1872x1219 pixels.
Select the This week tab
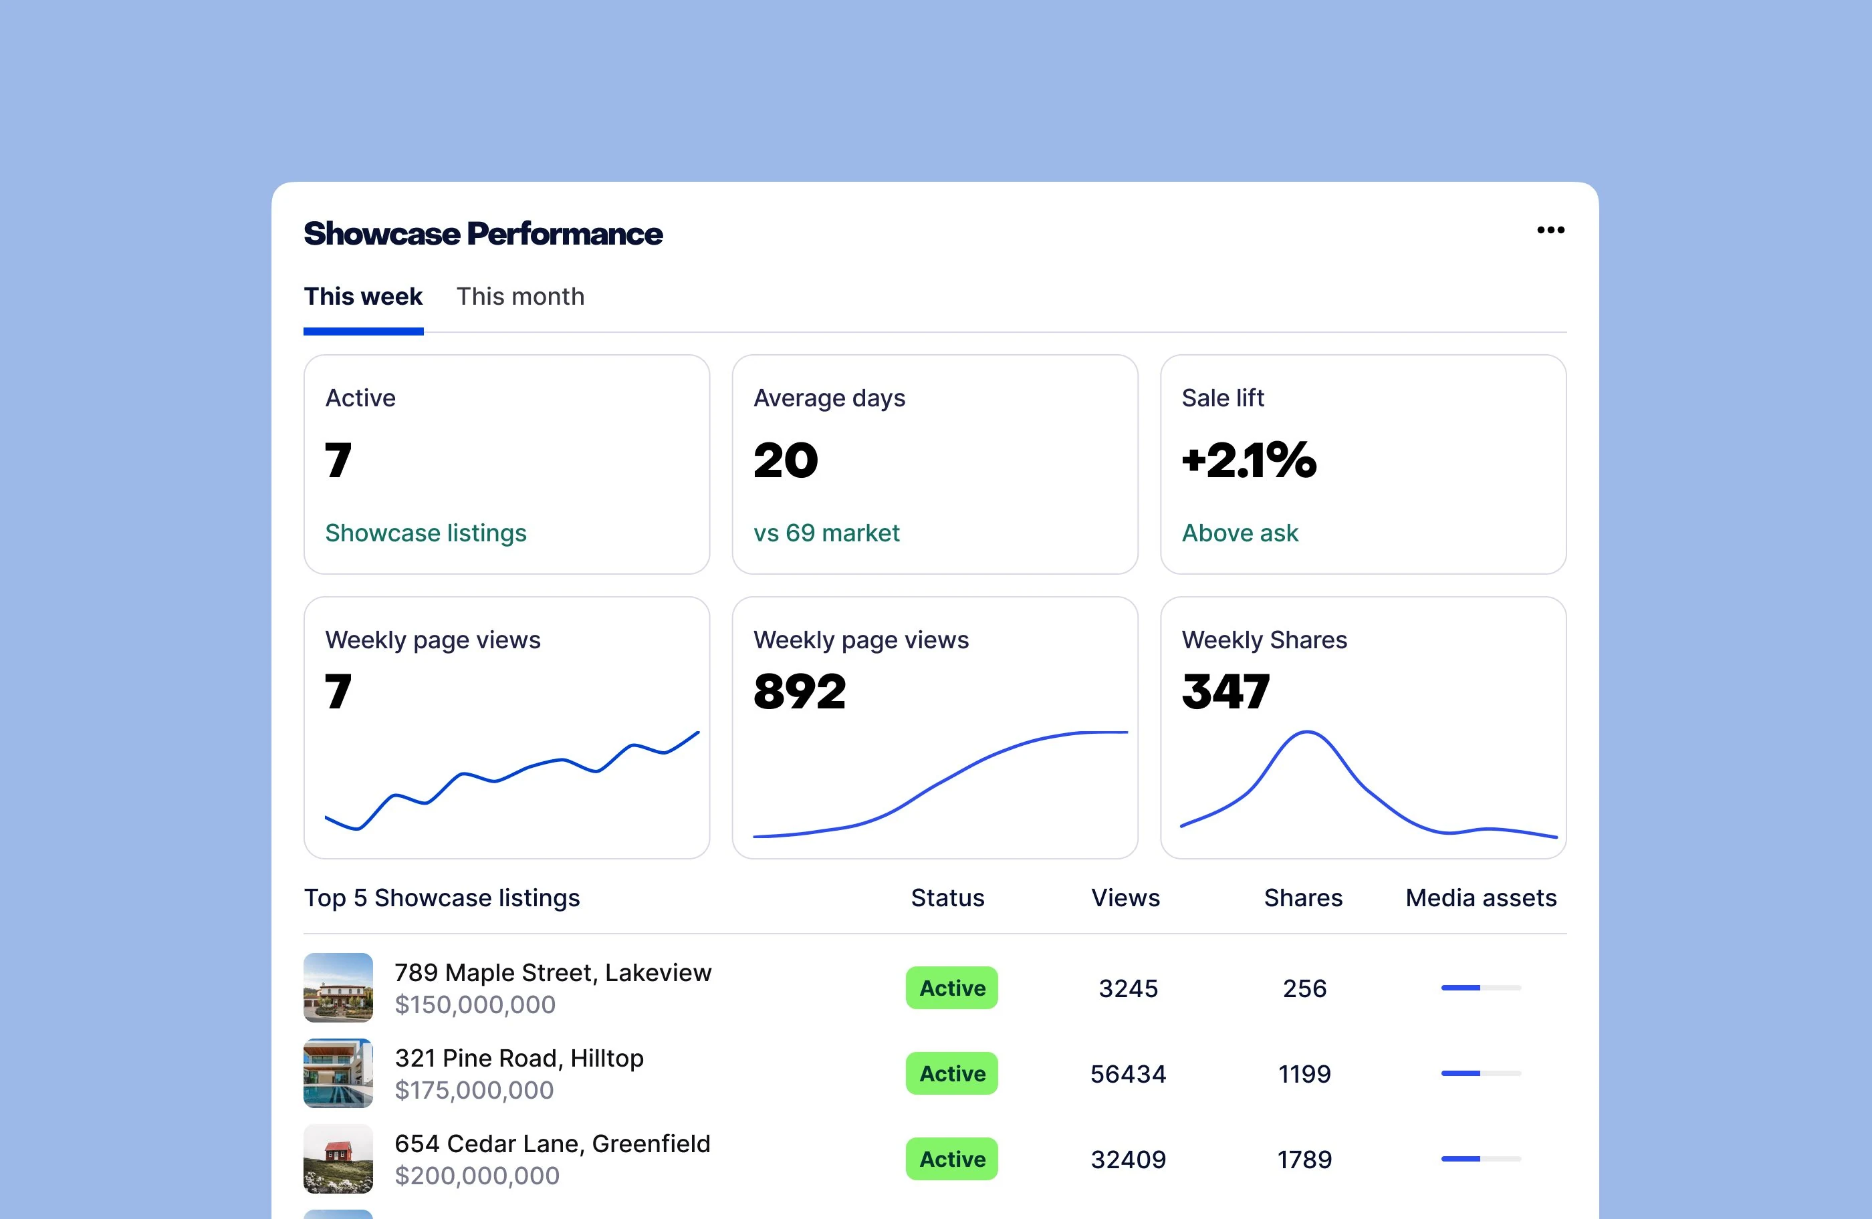pyautogui.click(x=362, y=297)
